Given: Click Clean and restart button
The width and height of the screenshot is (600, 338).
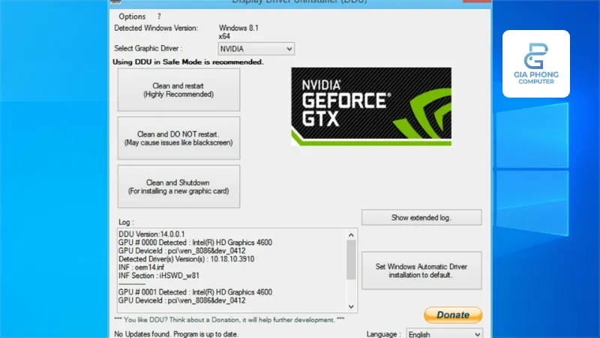Looking at the screenshot, I should click(178, 90).
